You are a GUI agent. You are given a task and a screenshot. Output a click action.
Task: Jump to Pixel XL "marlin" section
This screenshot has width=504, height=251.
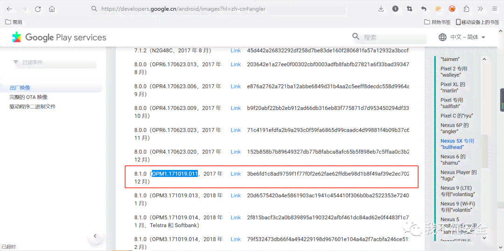(453, 88)
